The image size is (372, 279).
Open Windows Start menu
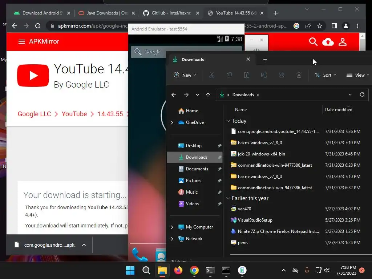(130, 270)
